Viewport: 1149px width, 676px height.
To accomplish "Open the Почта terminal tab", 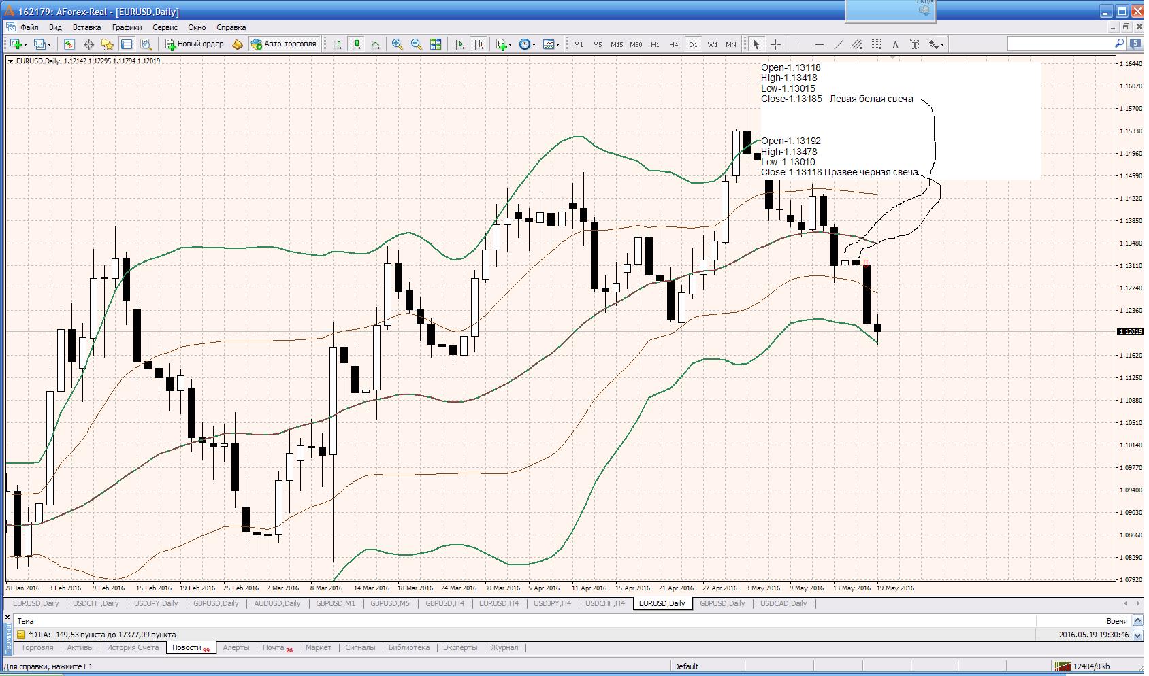I will [x=278, y=647].
